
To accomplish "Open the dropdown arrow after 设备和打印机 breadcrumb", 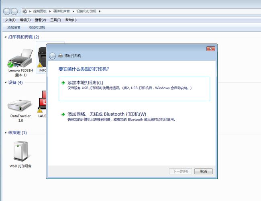I will (100, 11).
